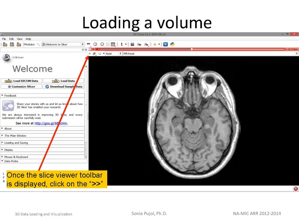Open the view layout selector icon
This screenshot has width=299, height=224.
click(x=113, y=44)
